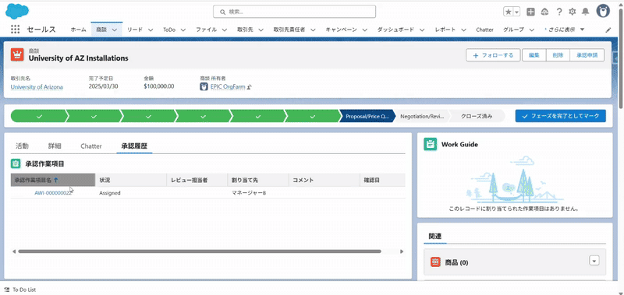Click table scroll right arrow

coord(402,251)
